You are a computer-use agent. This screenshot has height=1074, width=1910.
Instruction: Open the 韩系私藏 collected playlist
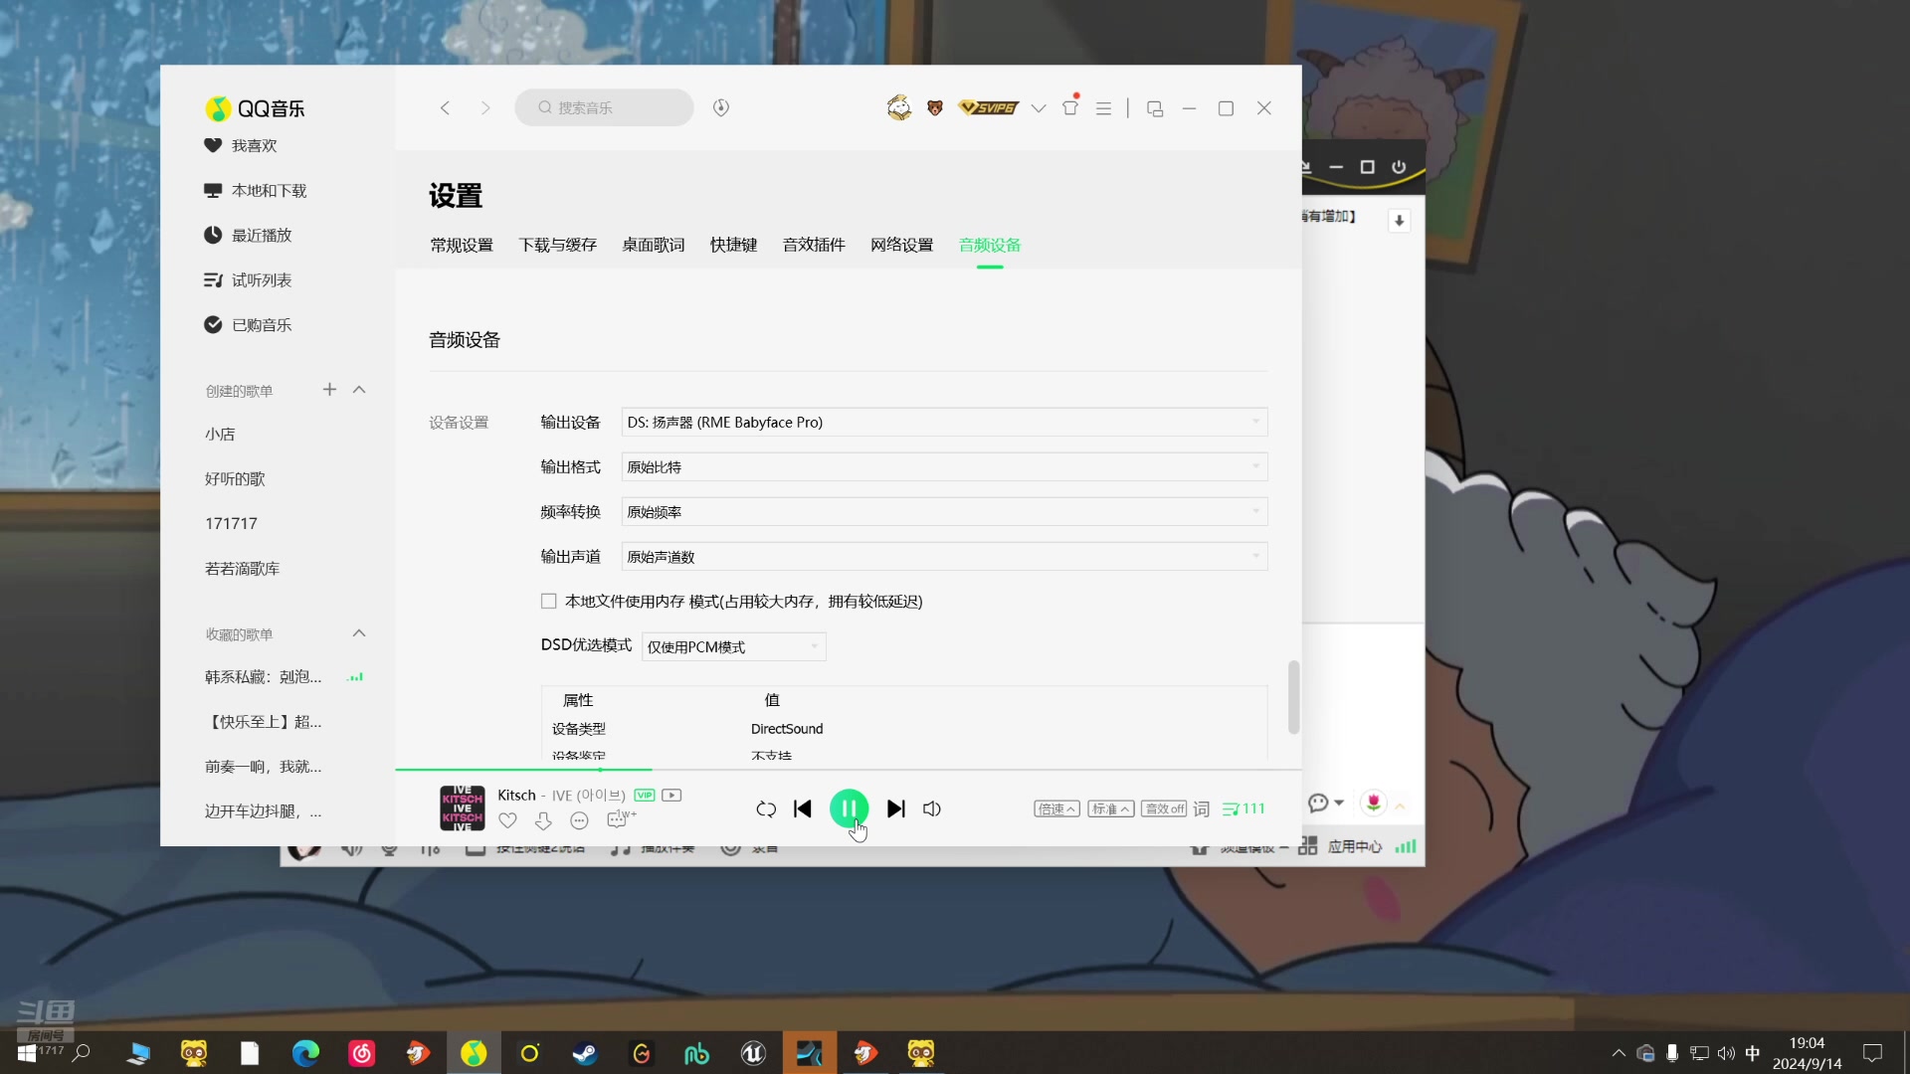pos(263,676)
